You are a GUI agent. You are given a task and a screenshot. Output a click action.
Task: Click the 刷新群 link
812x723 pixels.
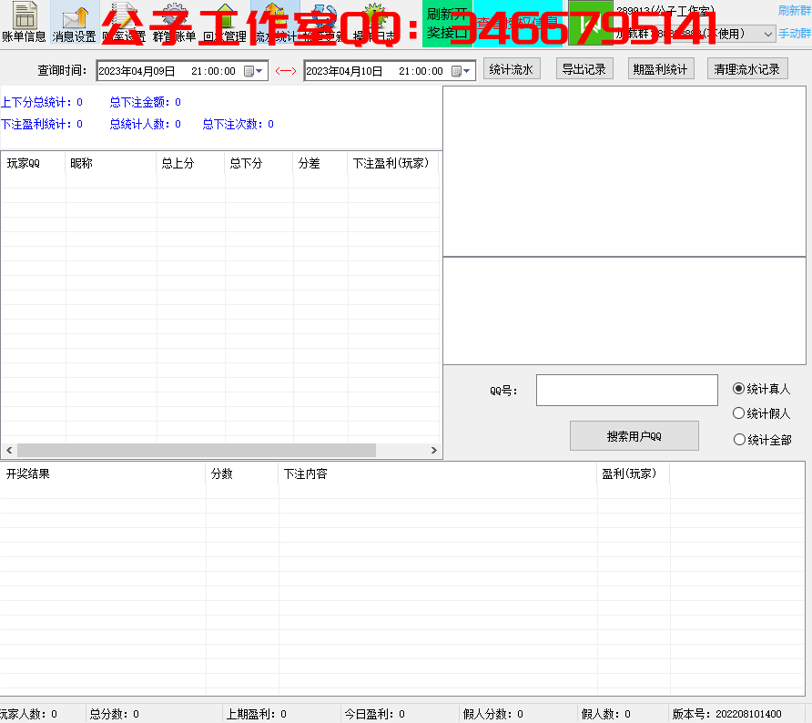point(795,10)
